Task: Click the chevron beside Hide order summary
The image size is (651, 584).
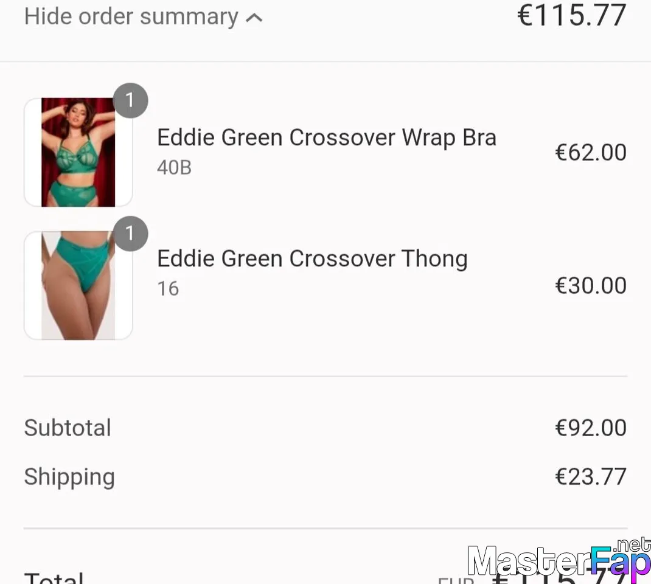Action: pos(254,18)
